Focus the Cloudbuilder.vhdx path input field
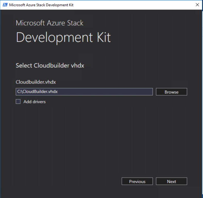The width and height of the screenshot is (203, 198). (x=84, y=92)
